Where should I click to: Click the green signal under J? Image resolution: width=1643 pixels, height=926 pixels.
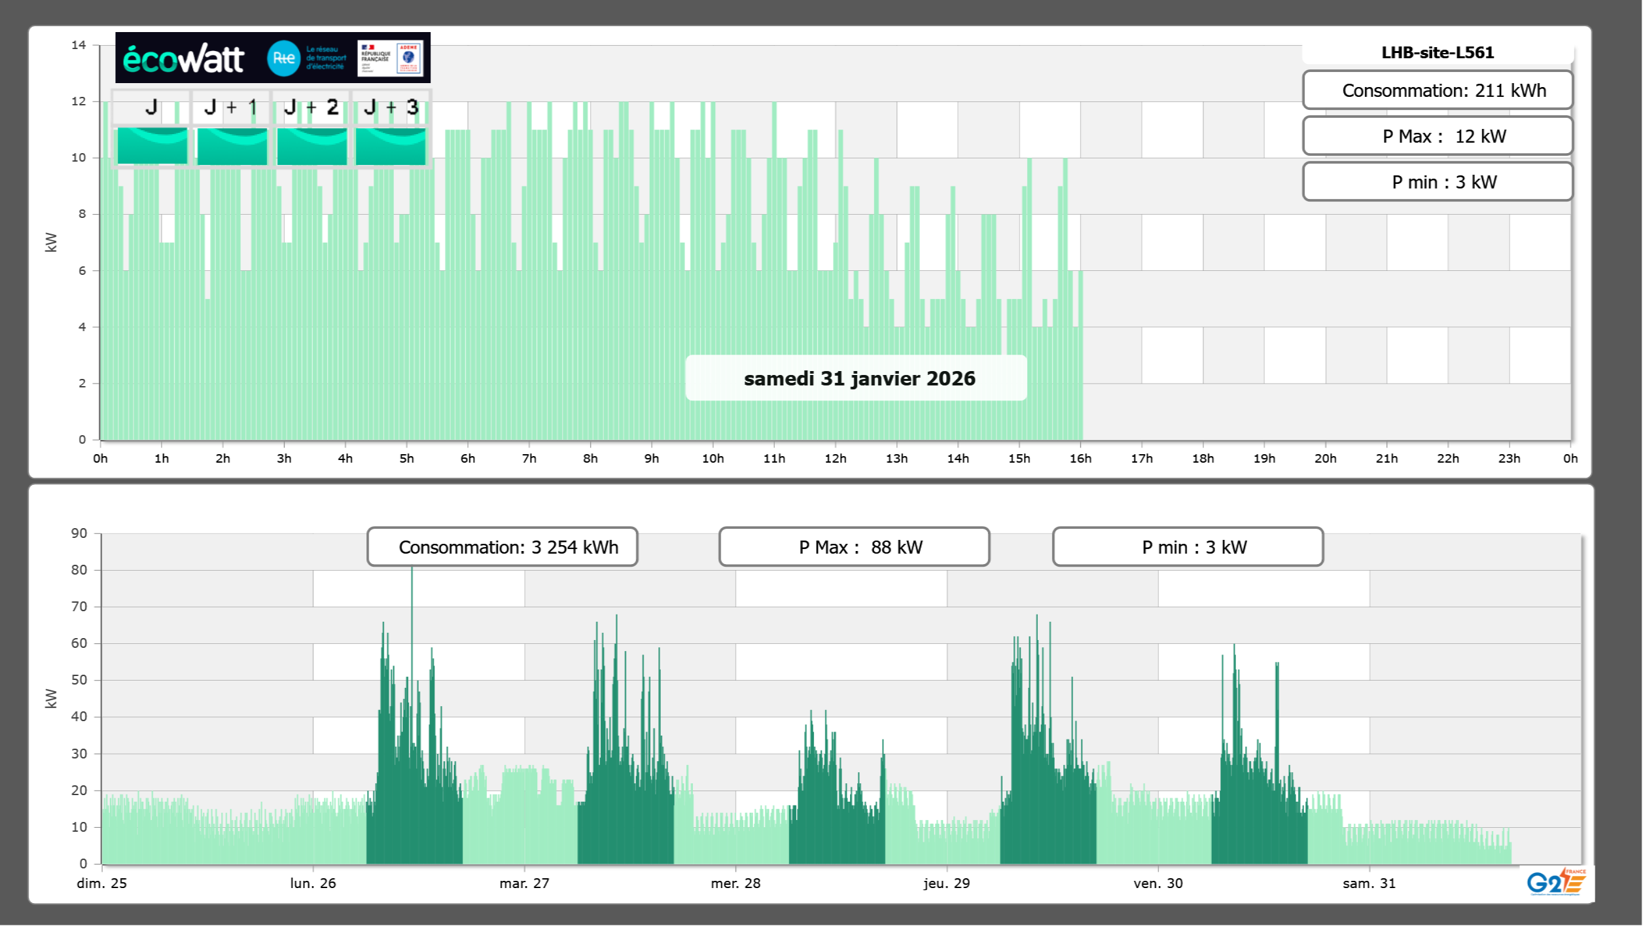click(152, 145)
